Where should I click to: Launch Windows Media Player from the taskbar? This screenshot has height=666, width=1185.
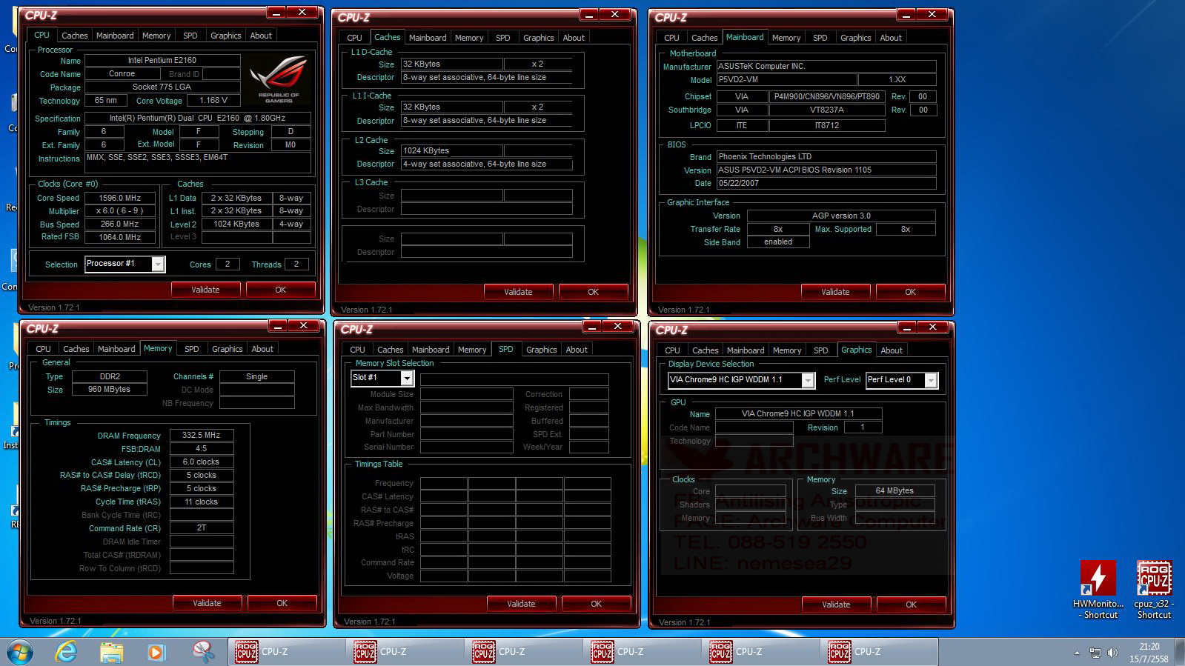pyautogui.click(x=156, y=652)
